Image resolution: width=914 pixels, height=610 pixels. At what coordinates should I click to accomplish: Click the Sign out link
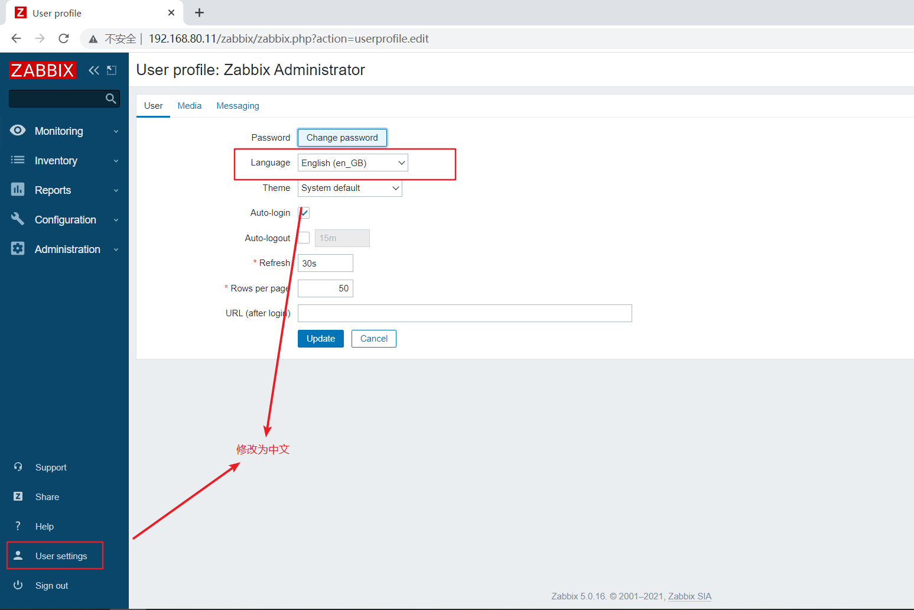click(x=51, y=586)
